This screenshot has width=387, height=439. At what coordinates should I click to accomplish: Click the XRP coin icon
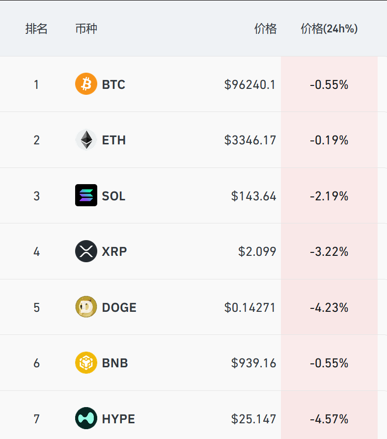click(86, 251)
